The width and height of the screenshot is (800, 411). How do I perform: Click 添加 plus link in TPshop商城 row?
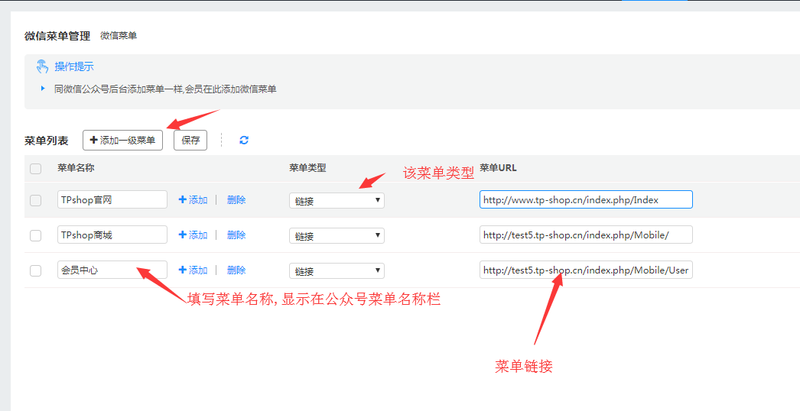(x=193, y=235)
